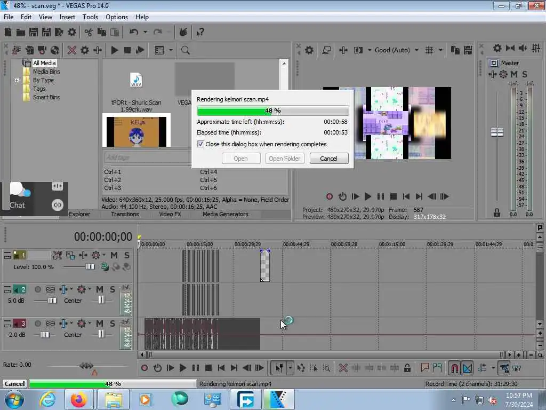
Task: Open the File menu
Action: 9,17
